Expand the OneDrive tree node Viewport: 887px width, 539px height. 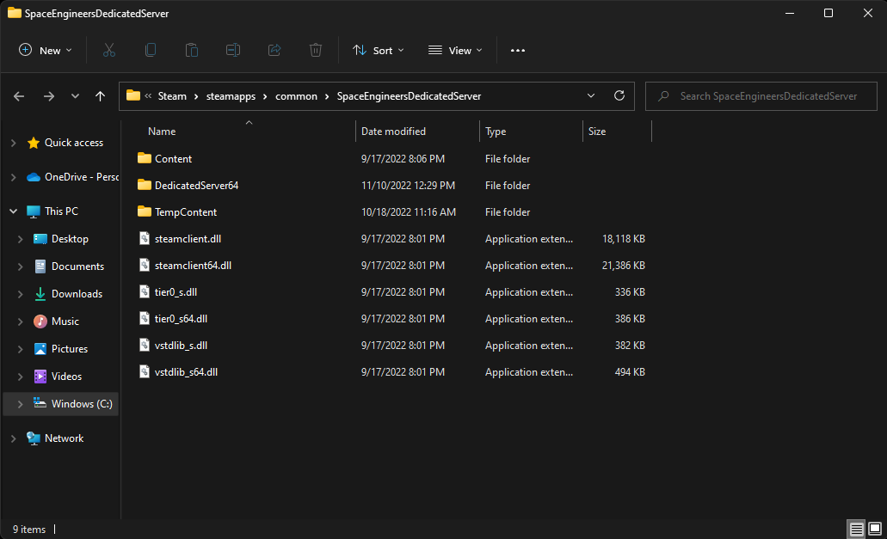[x=14, y=177]
